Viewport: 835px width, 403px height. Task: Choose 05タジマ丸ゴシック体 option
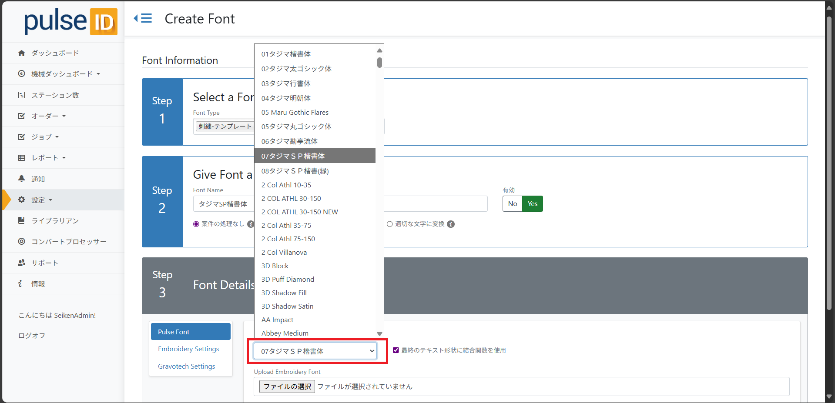(315, 127)
